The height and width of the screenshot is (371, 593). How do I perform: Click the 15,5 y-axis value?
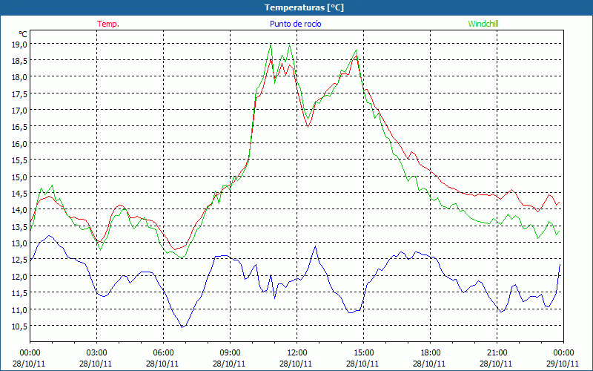(x=20, y=160)
